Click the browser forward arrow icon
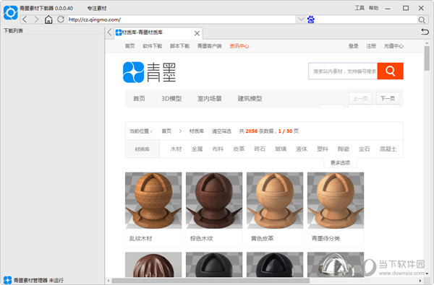 tap(37, 19)
